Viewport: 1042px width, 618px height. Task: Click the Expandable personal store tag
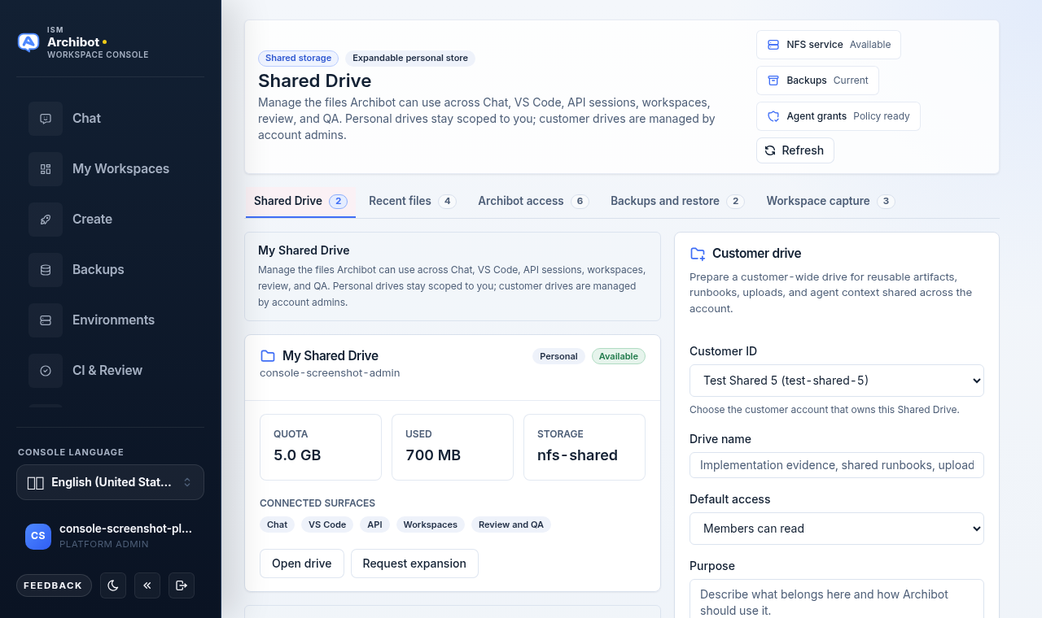coord(410,59)
